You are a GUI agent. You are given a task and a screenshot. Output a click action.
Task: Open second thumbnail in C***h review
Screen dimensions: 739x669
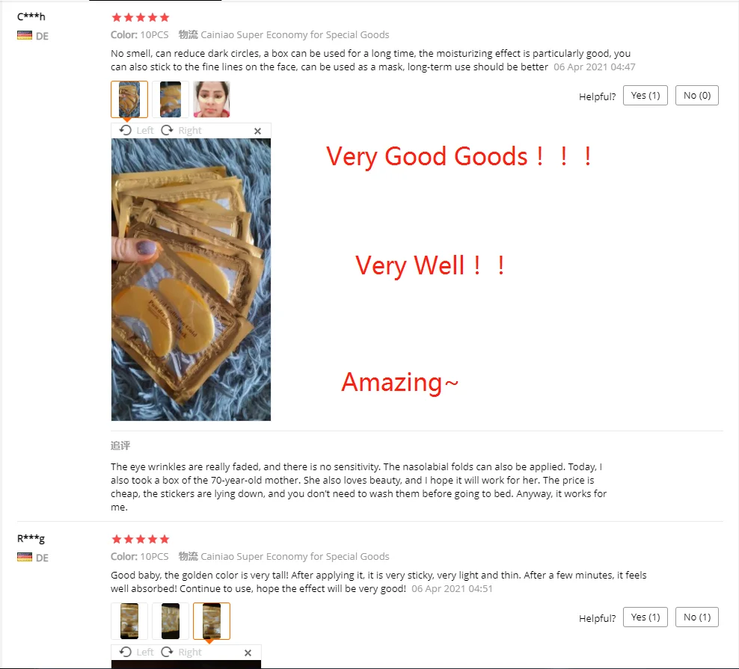(170, 99)
